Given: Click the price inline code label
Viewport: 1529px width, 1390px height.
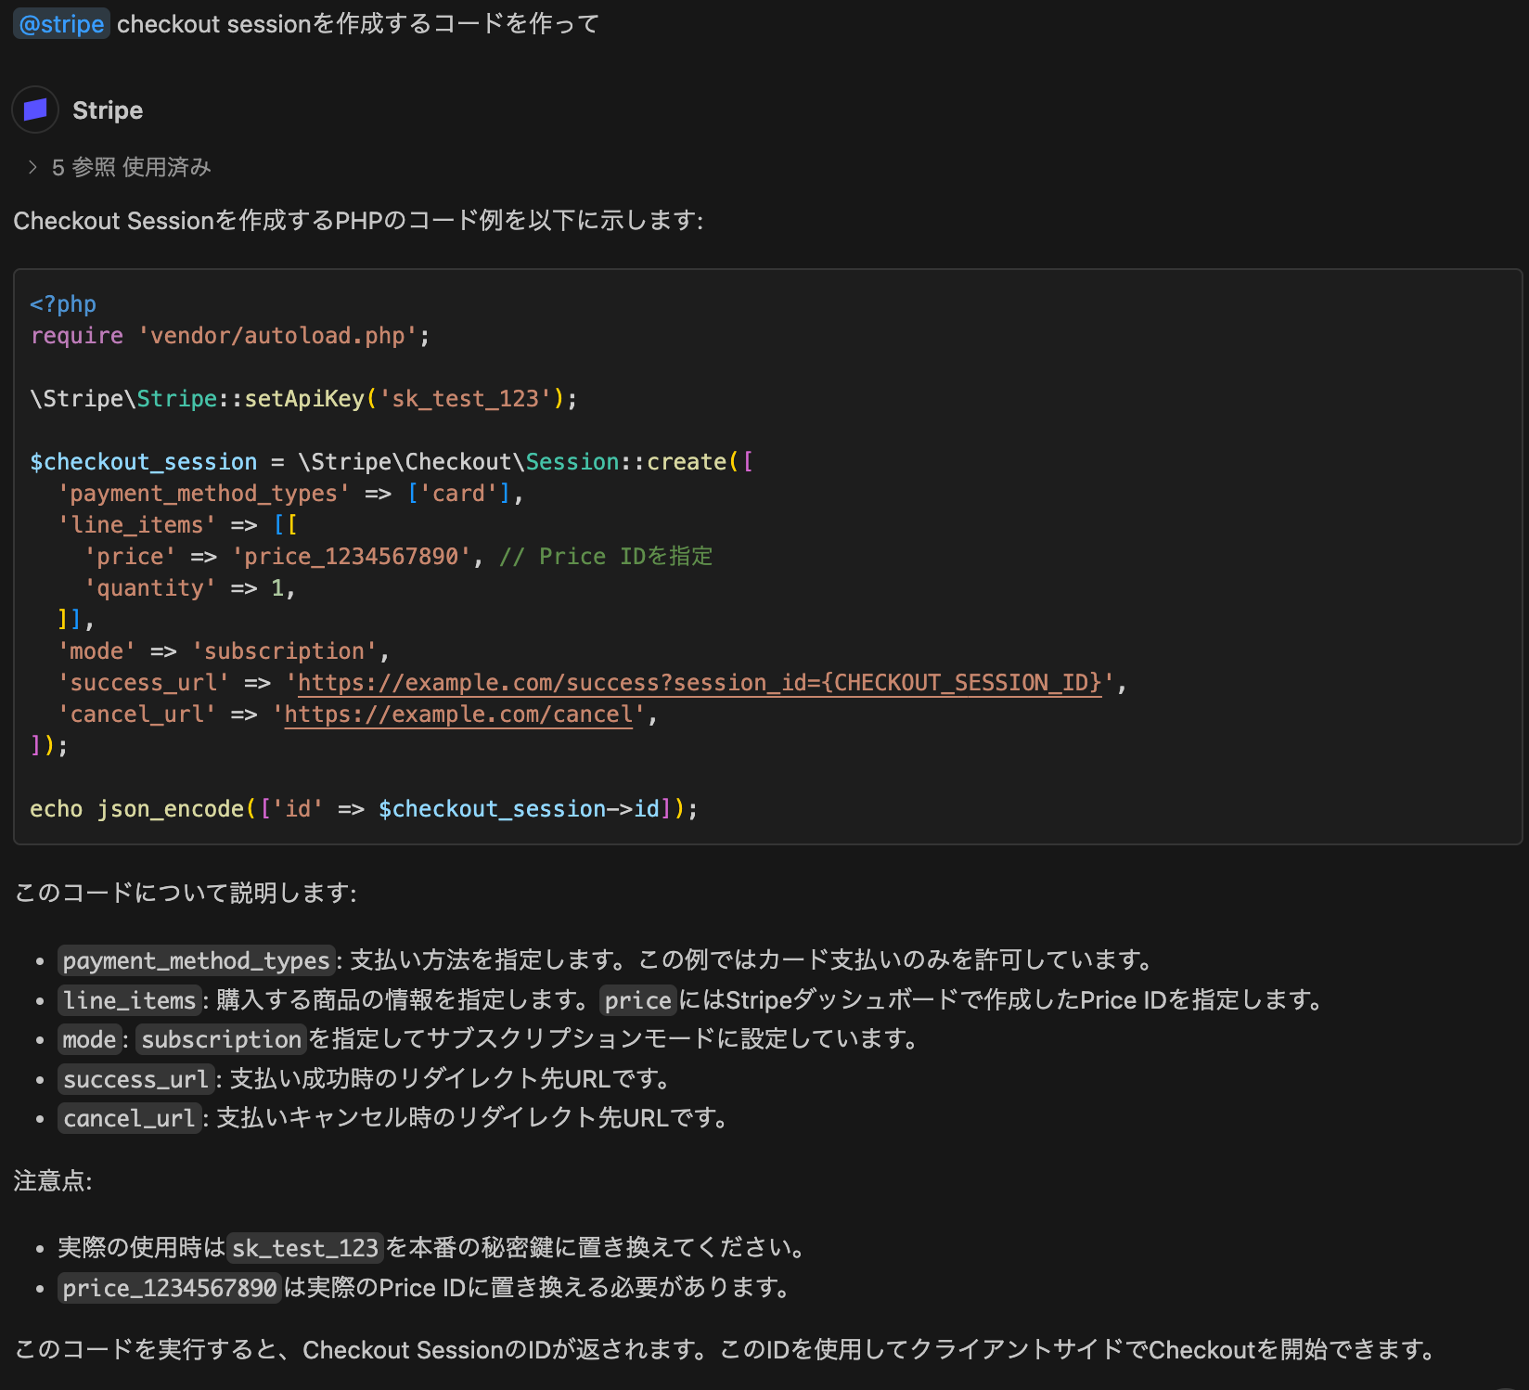Looking at the screenshot, I should click(x=636, y=999).
